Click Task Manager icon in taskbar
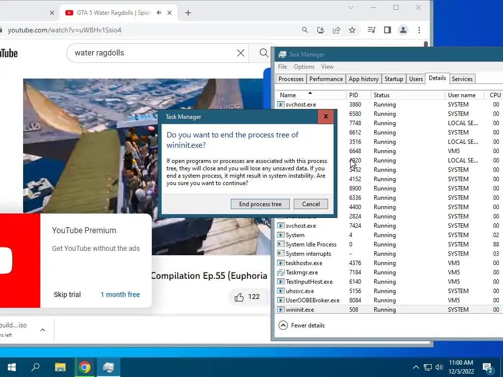Viewport: 503px width, 377px height. point(109,367)
